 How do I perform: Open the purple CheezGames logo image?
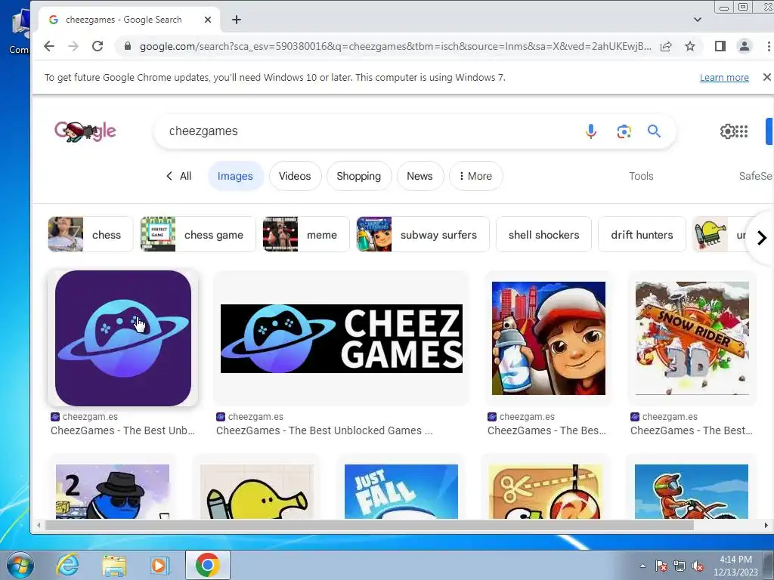click(x=123, y=338)
